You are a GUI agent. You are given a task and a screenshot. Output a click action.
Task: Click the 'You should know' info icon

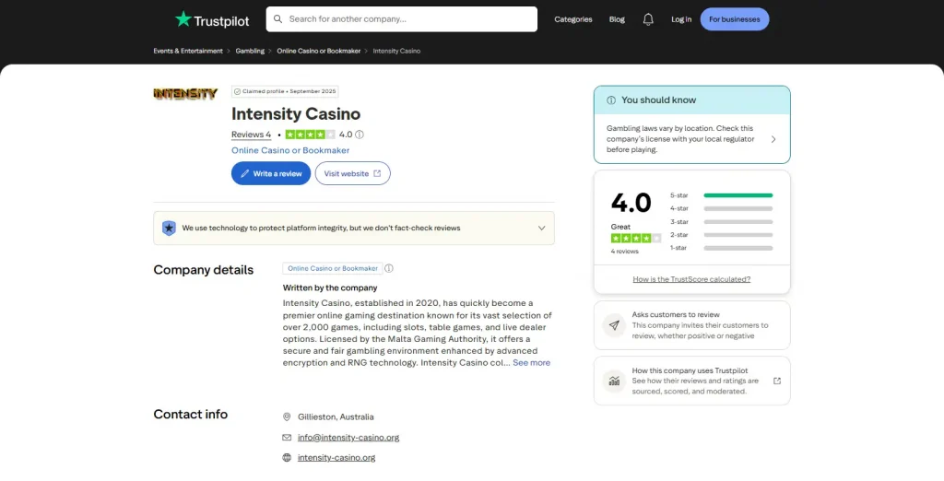pyautogui.click(x=611, y=100)
